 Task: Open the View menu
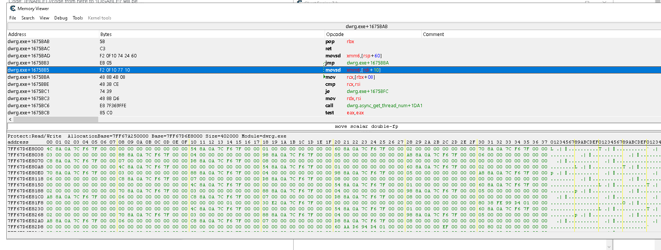[x=44, y=18]
